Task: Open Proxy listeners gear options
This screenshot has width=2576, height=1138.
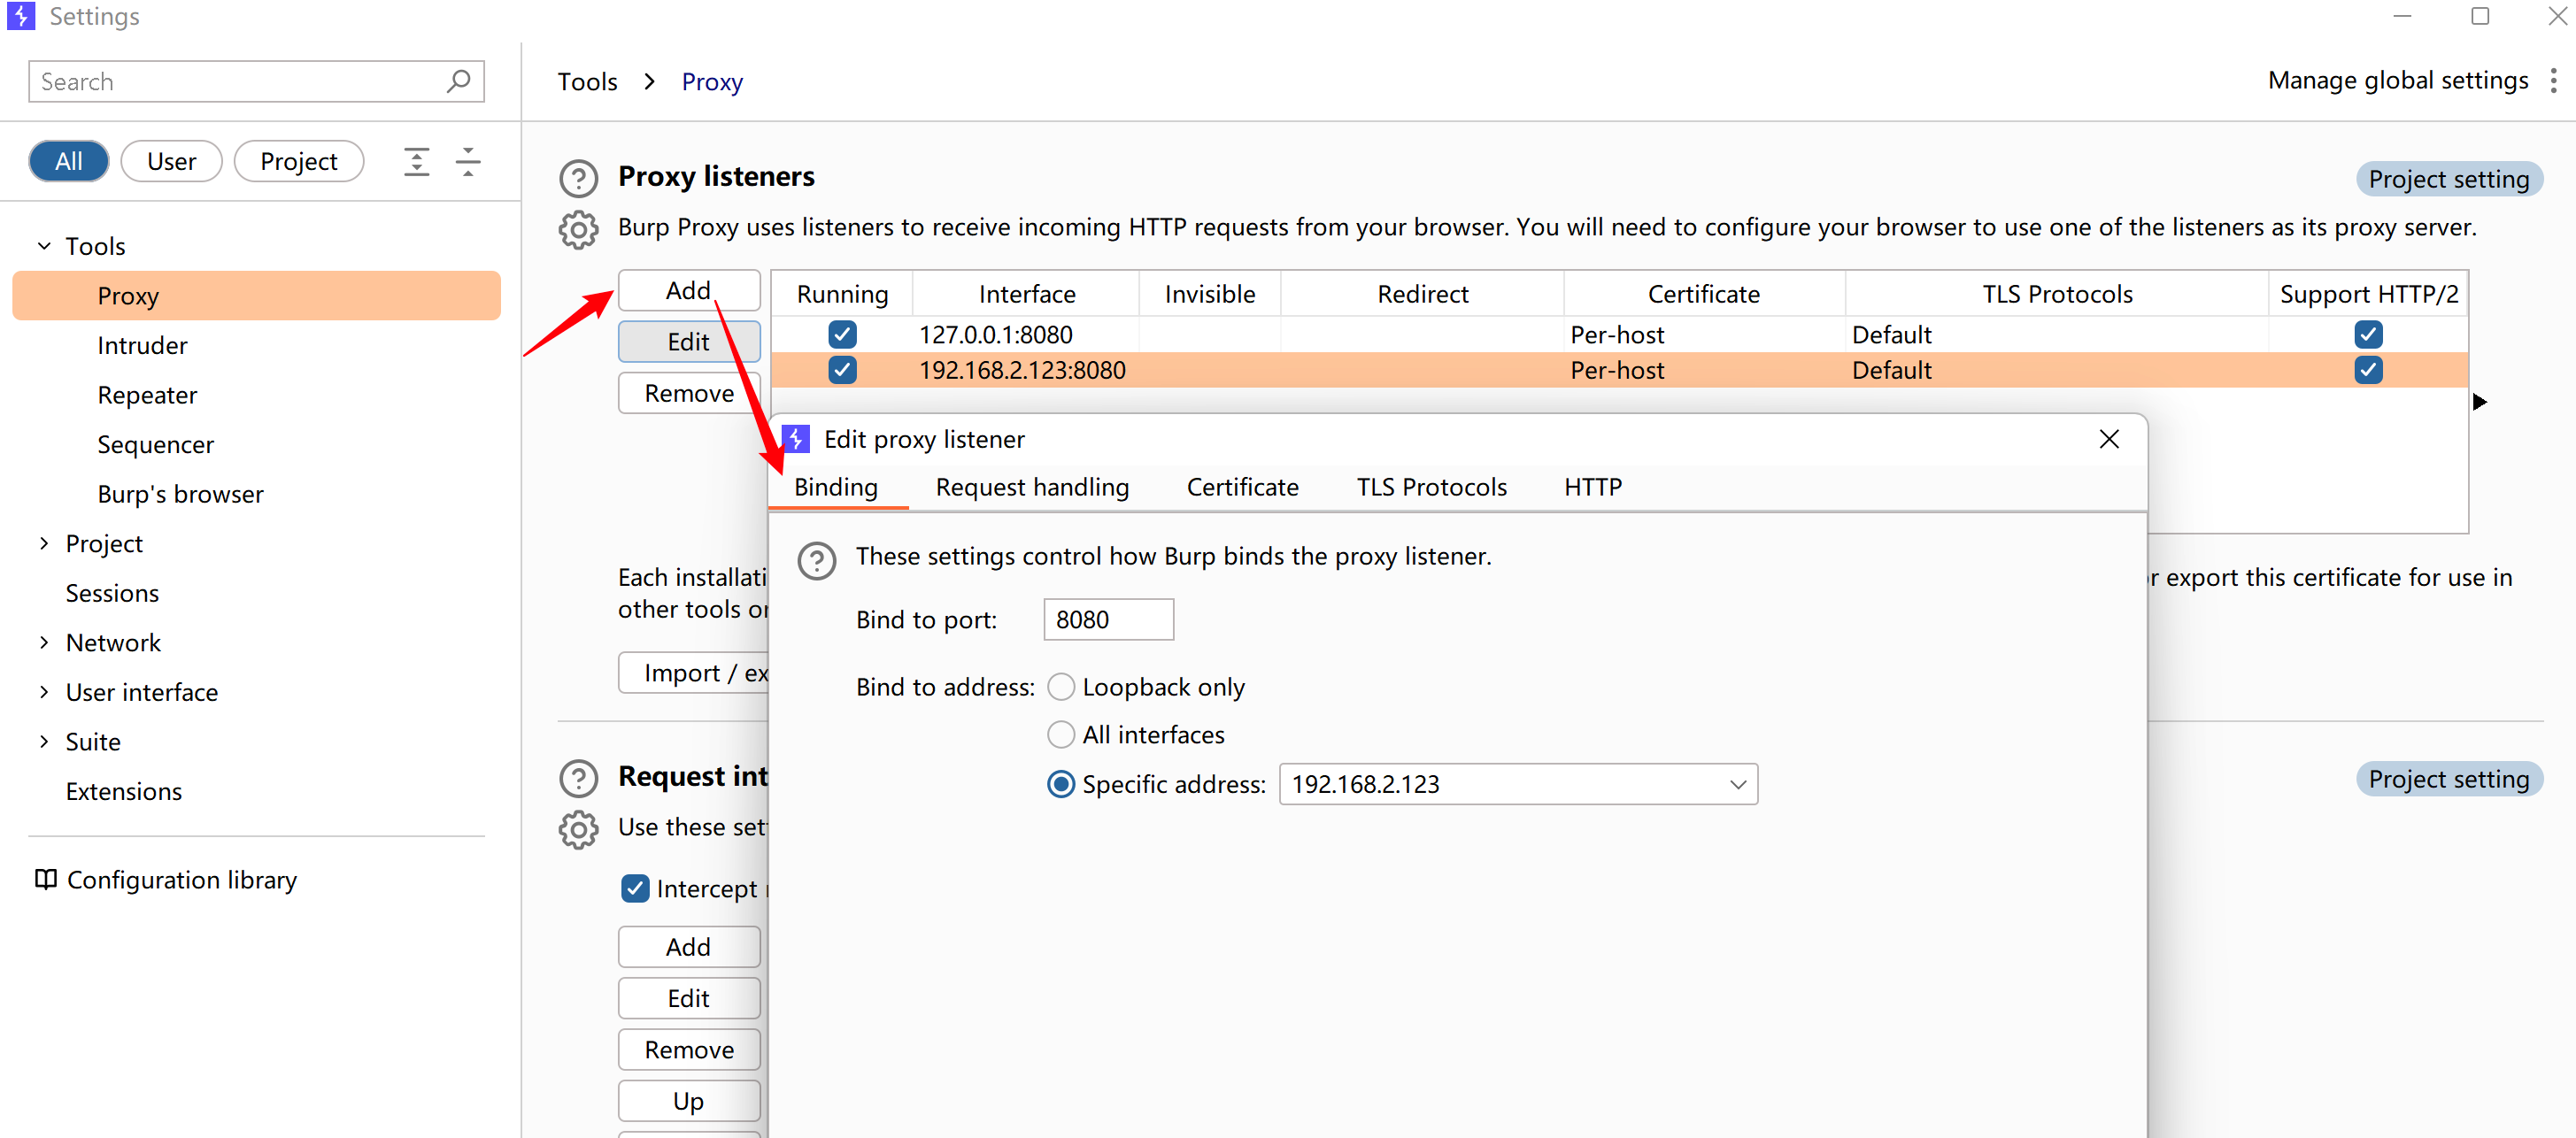Action: 578,230
